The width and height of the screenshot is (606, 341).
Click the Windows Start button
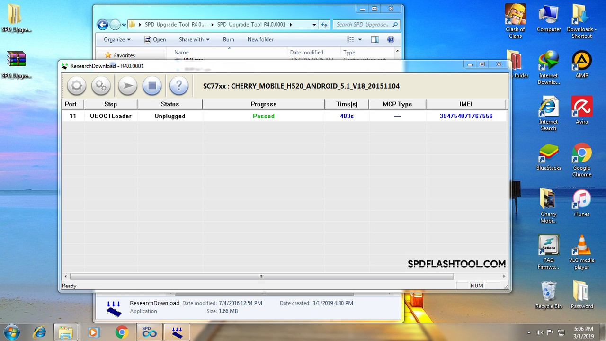[x=11, y=332]
